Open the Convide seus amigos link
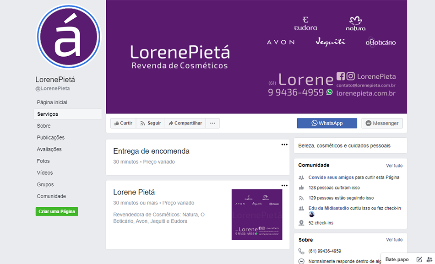The image size is (435, 264). [x=331, y=177]
